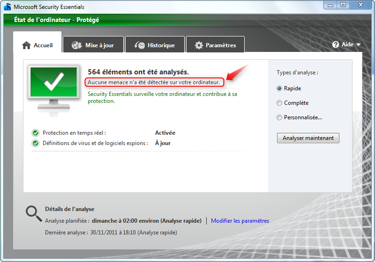
Task: Click the magnifying glass analysis details icon
Action: coord(34,213)
